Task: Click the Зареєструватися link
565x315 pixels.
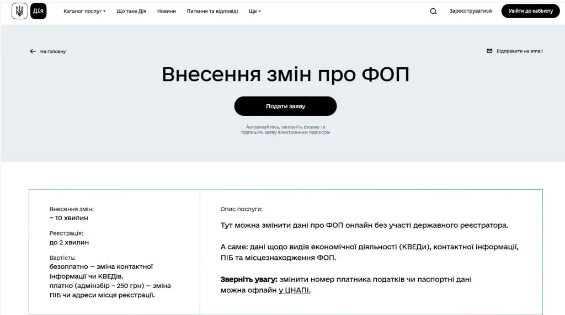Action: 470,11
